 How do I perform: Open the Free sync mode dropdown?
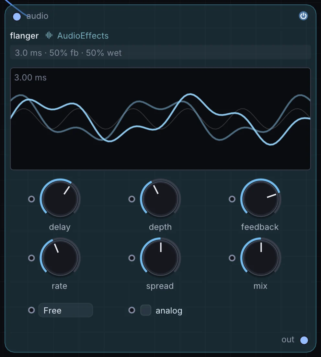66,310
